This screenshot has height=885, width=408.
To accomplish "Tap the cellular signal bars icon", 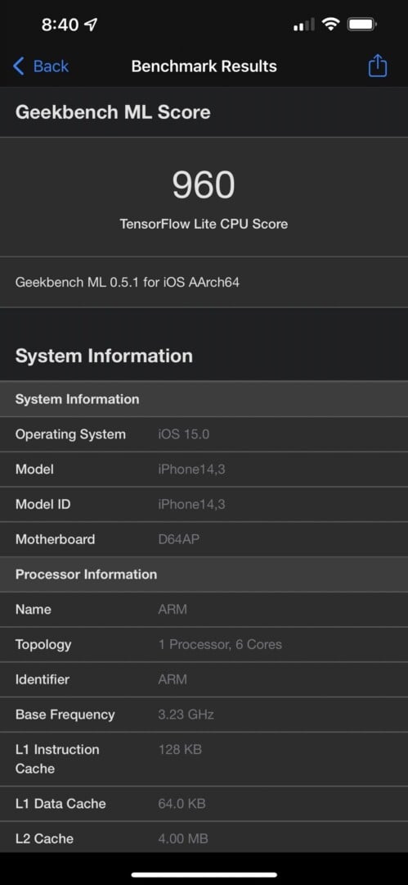I will (304, 25).
